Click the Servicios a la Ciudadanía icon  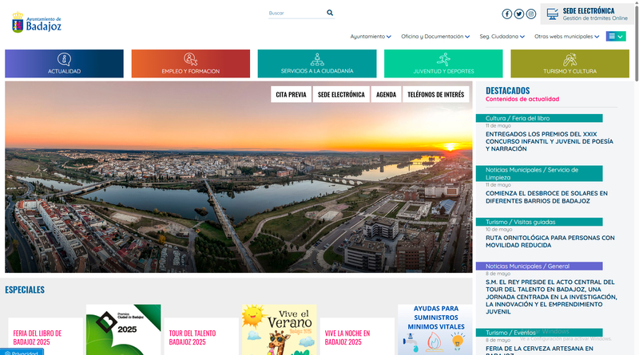tap(317, 60)
